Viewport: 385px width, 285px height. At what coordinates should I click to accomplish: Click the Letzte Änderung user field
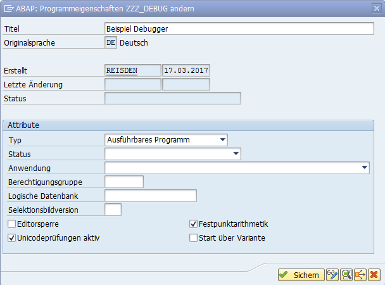coord(133,84)
